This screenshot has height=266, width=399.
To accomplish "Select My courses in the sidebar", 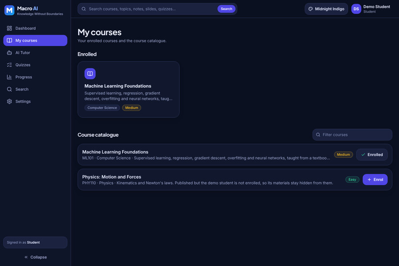I will pyautogui.click(x=35, y=41).
